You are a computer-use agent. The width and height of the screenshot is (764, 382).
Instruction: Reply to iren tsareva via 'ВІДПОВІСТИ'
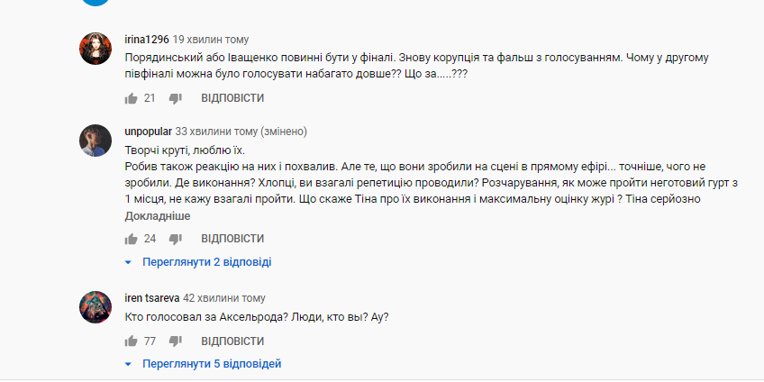click(x=232, y=341)
